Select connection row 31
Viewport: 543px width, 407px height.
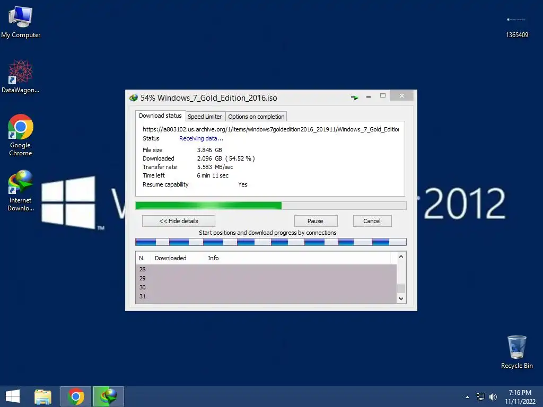tap(266, 296)
